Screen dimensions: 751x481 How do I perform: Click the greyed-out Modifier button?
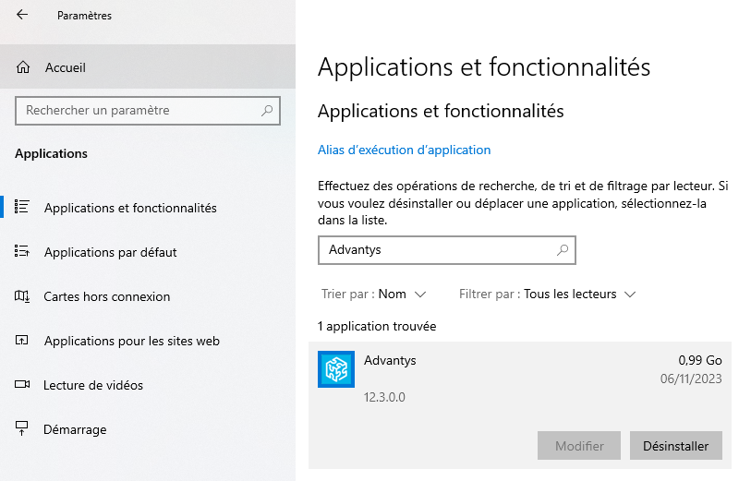pos(579,446)
